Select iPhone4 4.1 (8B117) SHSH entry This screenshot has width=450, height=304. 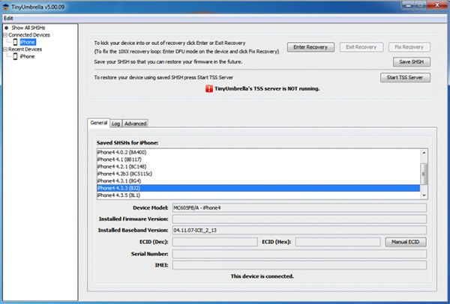click(258, 159)
